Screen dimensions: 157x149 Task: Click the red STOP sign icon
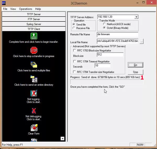pyautogui.click(x=34, y=50)
